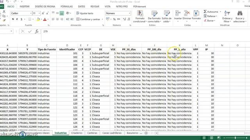Screen dimensions: 250x140
Task: Click the Format Painter brush icon
Action: coord(4,20)
